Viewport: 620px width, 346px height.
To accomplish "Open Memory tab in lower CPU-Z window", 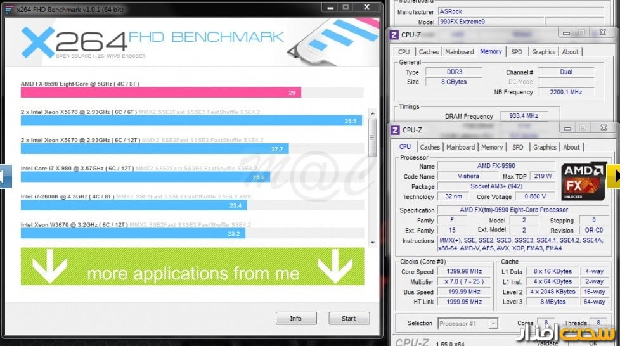I will (x=492, y=147).
